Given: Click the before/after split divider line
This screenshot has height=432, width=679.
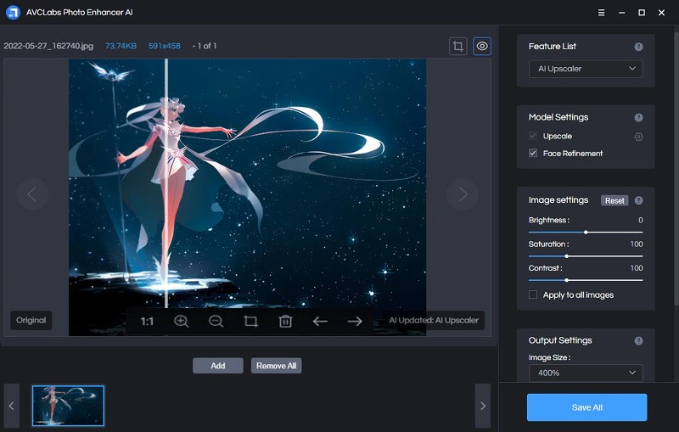Looking at the screenshot, I should tap(166, 183).
